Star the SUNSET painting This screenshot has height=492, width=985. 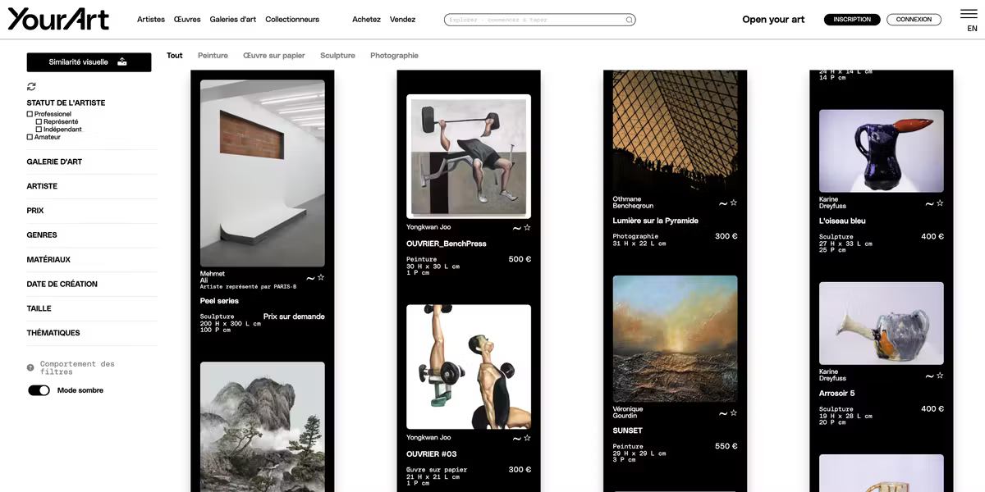click(734, 412)
